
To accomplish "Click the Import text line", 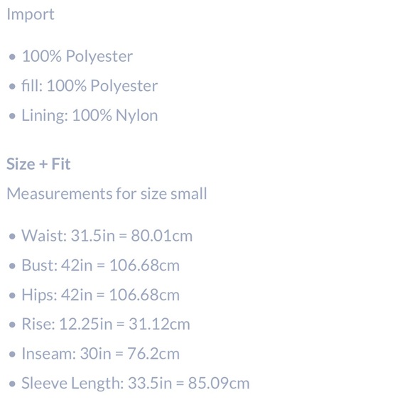I will 31,14.
